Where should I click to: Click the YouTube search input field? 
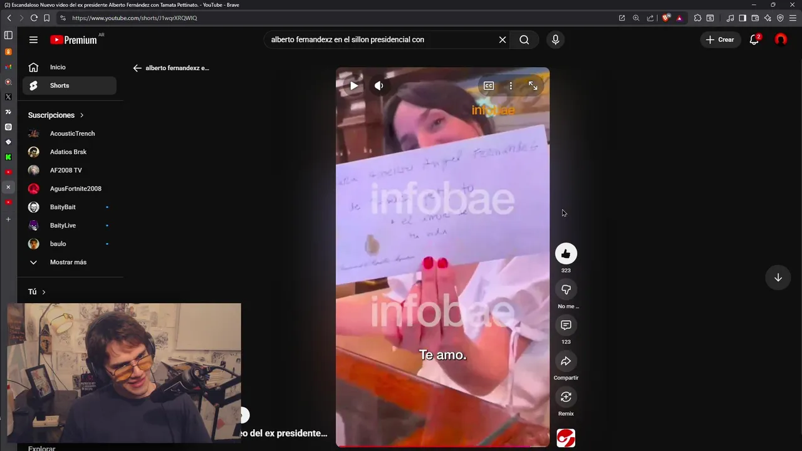coord(379,39)
